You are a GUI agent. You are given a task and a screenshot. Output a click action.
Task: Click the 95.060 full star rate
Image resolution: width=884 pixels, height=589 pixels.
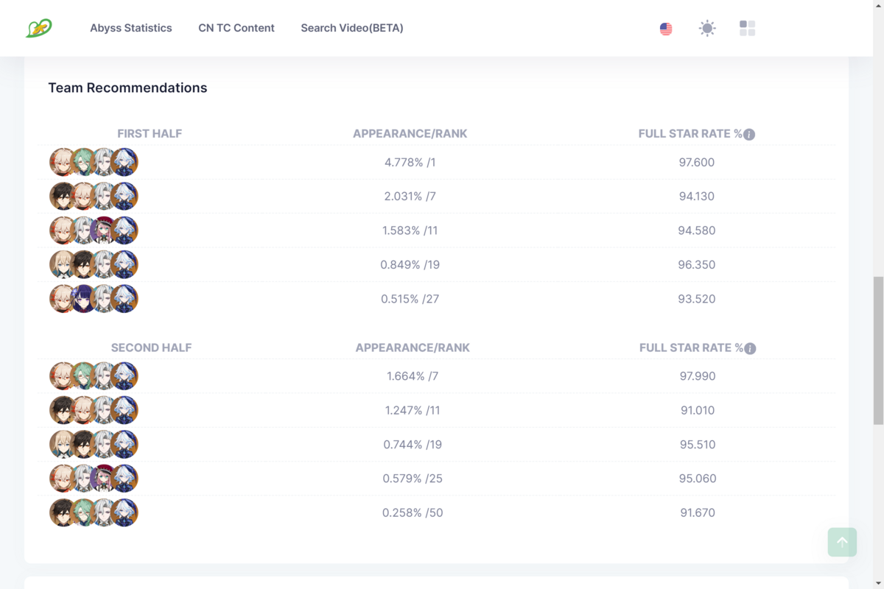698,479
